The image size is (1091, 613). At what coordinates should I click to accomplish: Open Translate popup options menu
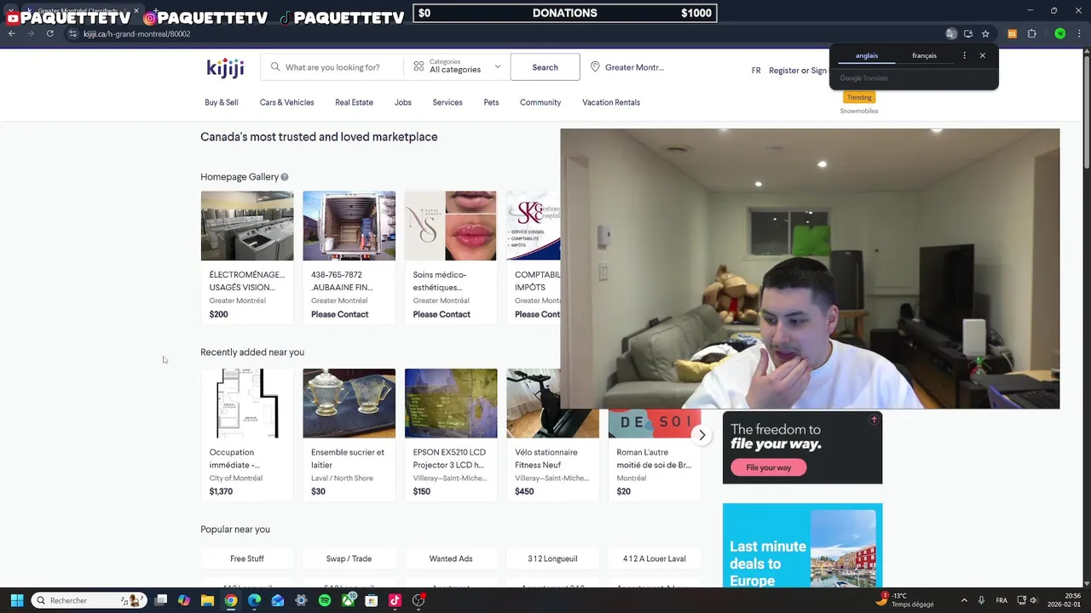[964, 55]
